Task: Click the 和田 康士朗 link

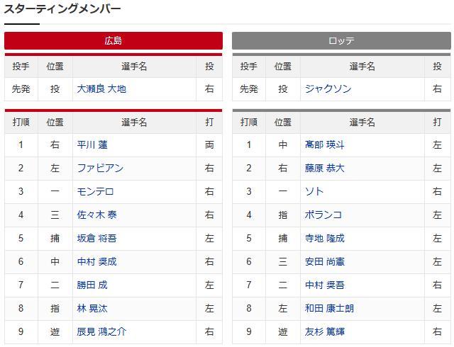Action: point(329,308)
